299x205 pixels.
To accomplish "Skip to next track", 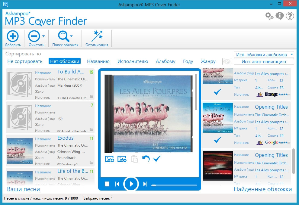I will tap(145, 184).
